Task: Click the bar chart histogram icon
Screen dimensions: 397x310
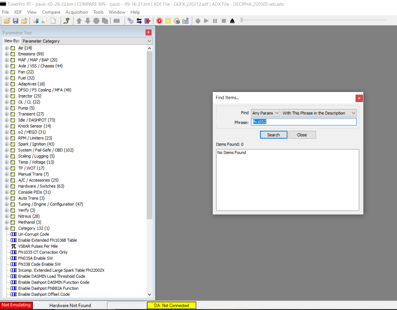Action: click(x=185, y=21)
